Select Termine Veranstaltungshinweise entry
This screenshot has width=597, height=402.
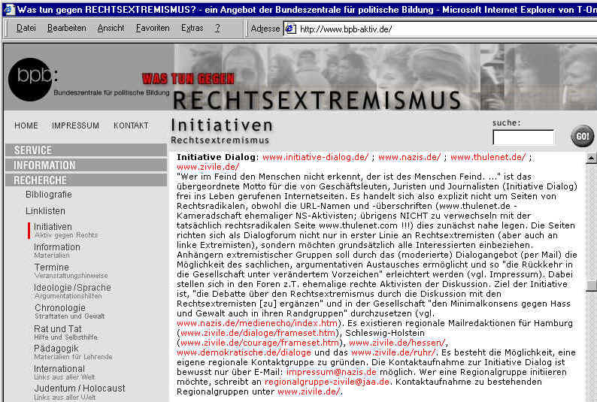[71, 271]
